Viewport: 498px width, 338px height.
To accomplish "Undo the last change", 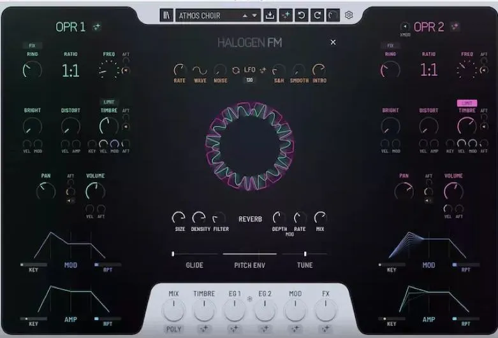I will 302,15.
